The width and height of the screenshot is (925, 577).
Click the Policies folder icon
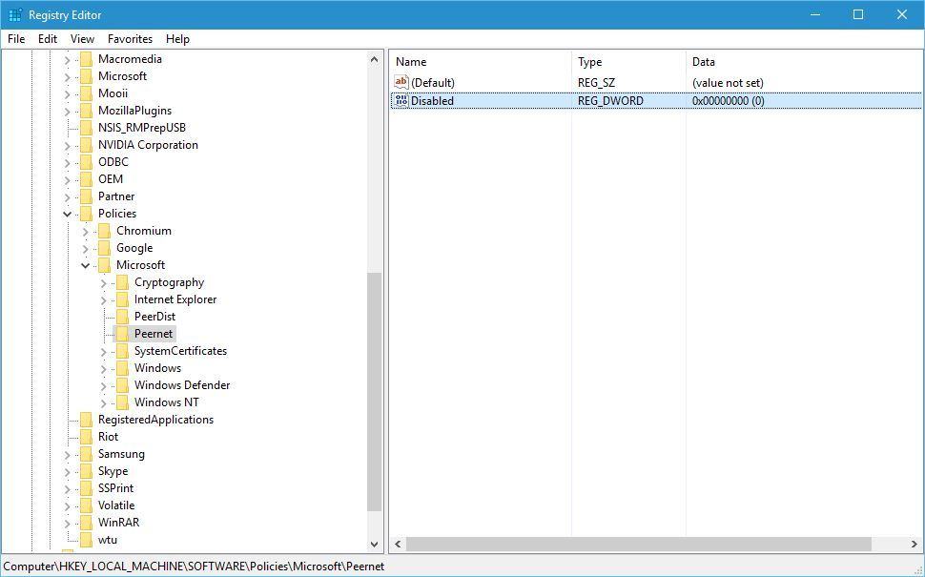[x=86, y=214]
